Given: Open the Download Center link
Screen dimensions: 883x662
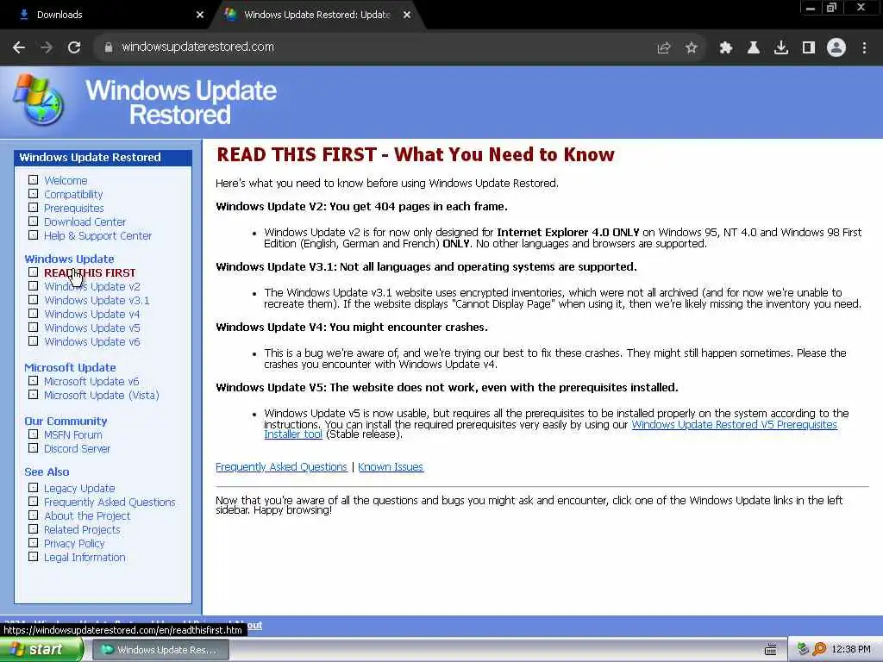Looking at the screenshot, I should (85, 222).
